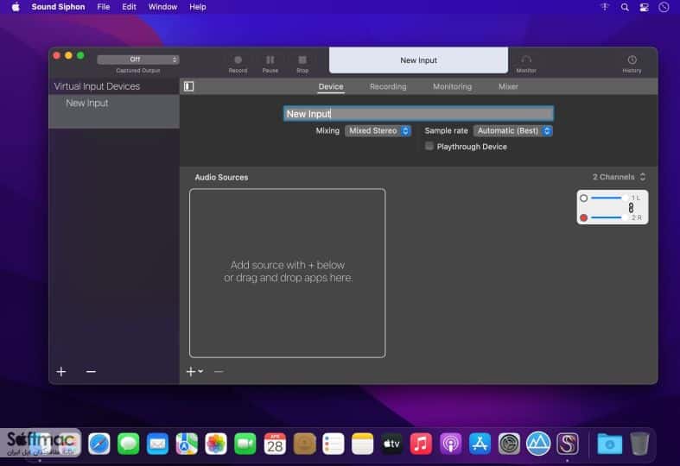Toggle the channel link chain icon
This screenshot has width=680, height=466.
tap(631, 208)
